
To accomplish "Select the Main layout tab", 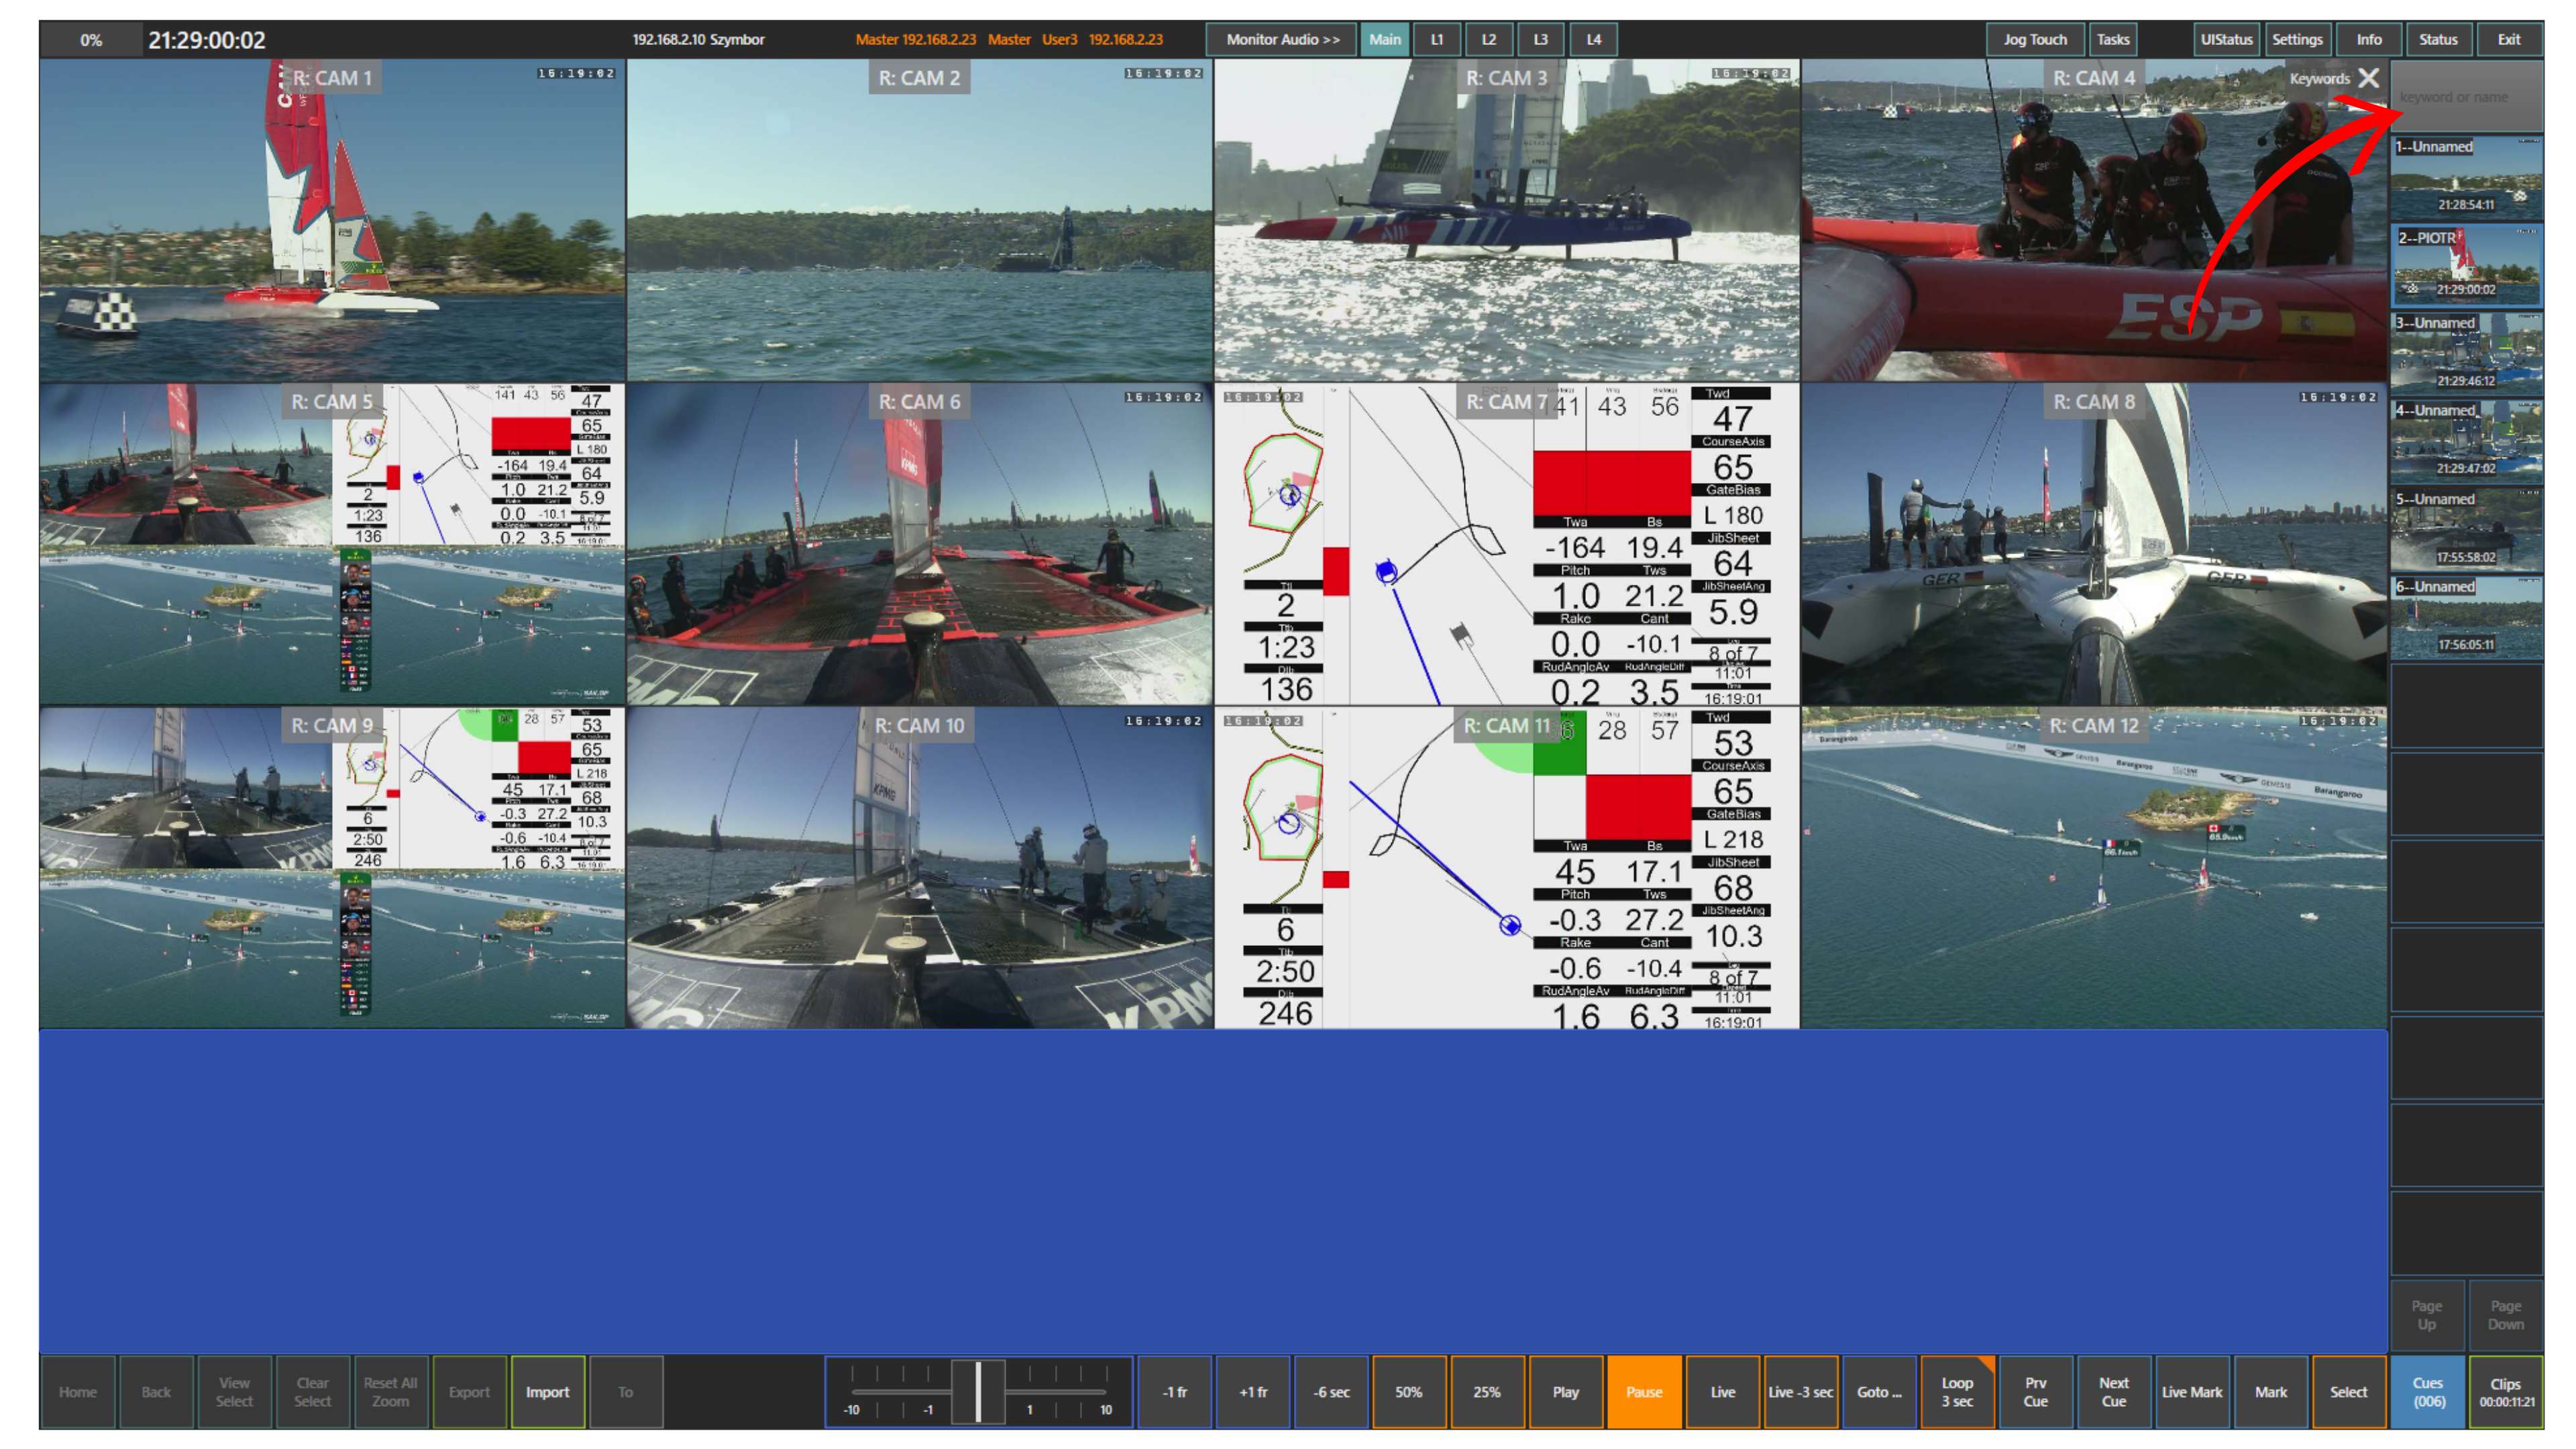I will click(1385, 39).
